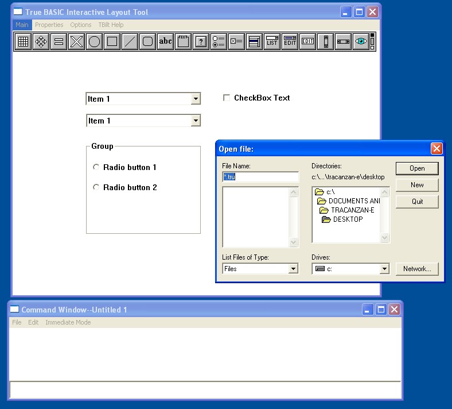Click the Command Window input line

tap(205, 390)
